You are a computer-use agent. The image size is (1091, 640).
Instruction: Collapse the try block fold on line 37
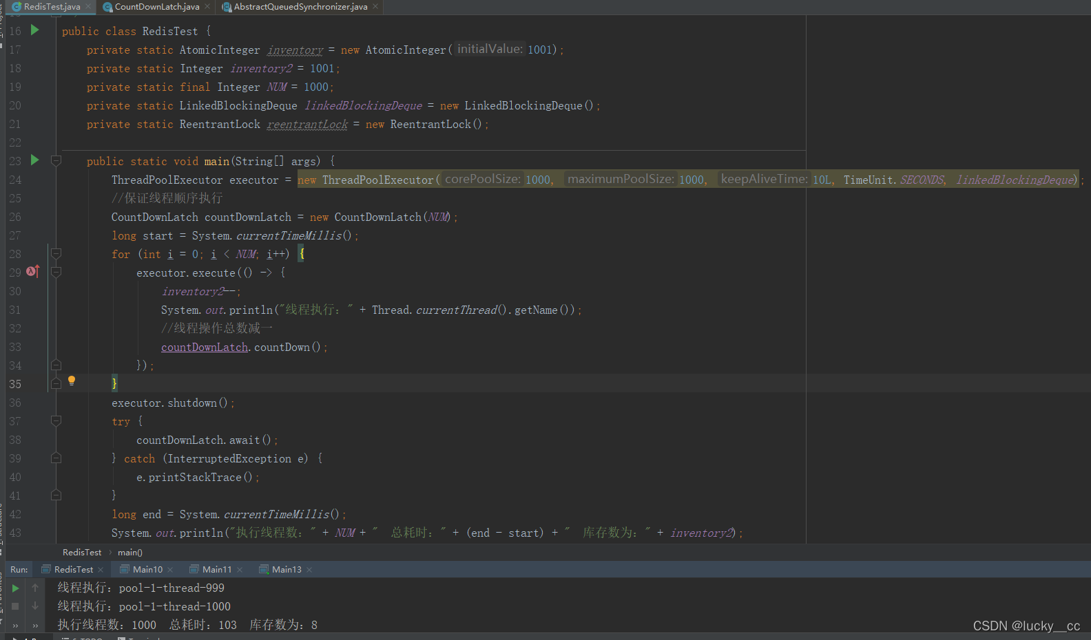coord(56,420)
